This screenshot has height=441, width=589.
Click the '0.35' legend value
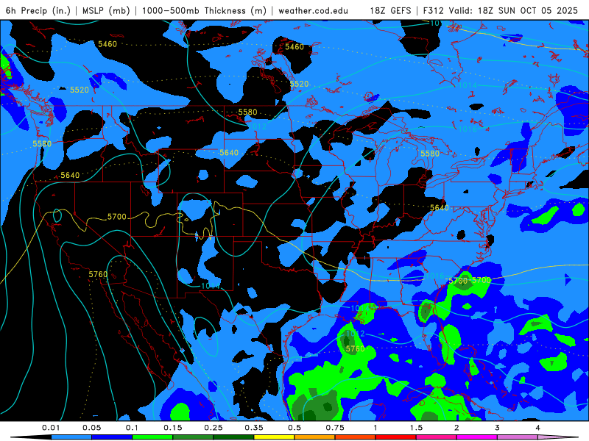click(x=254, y=428)
